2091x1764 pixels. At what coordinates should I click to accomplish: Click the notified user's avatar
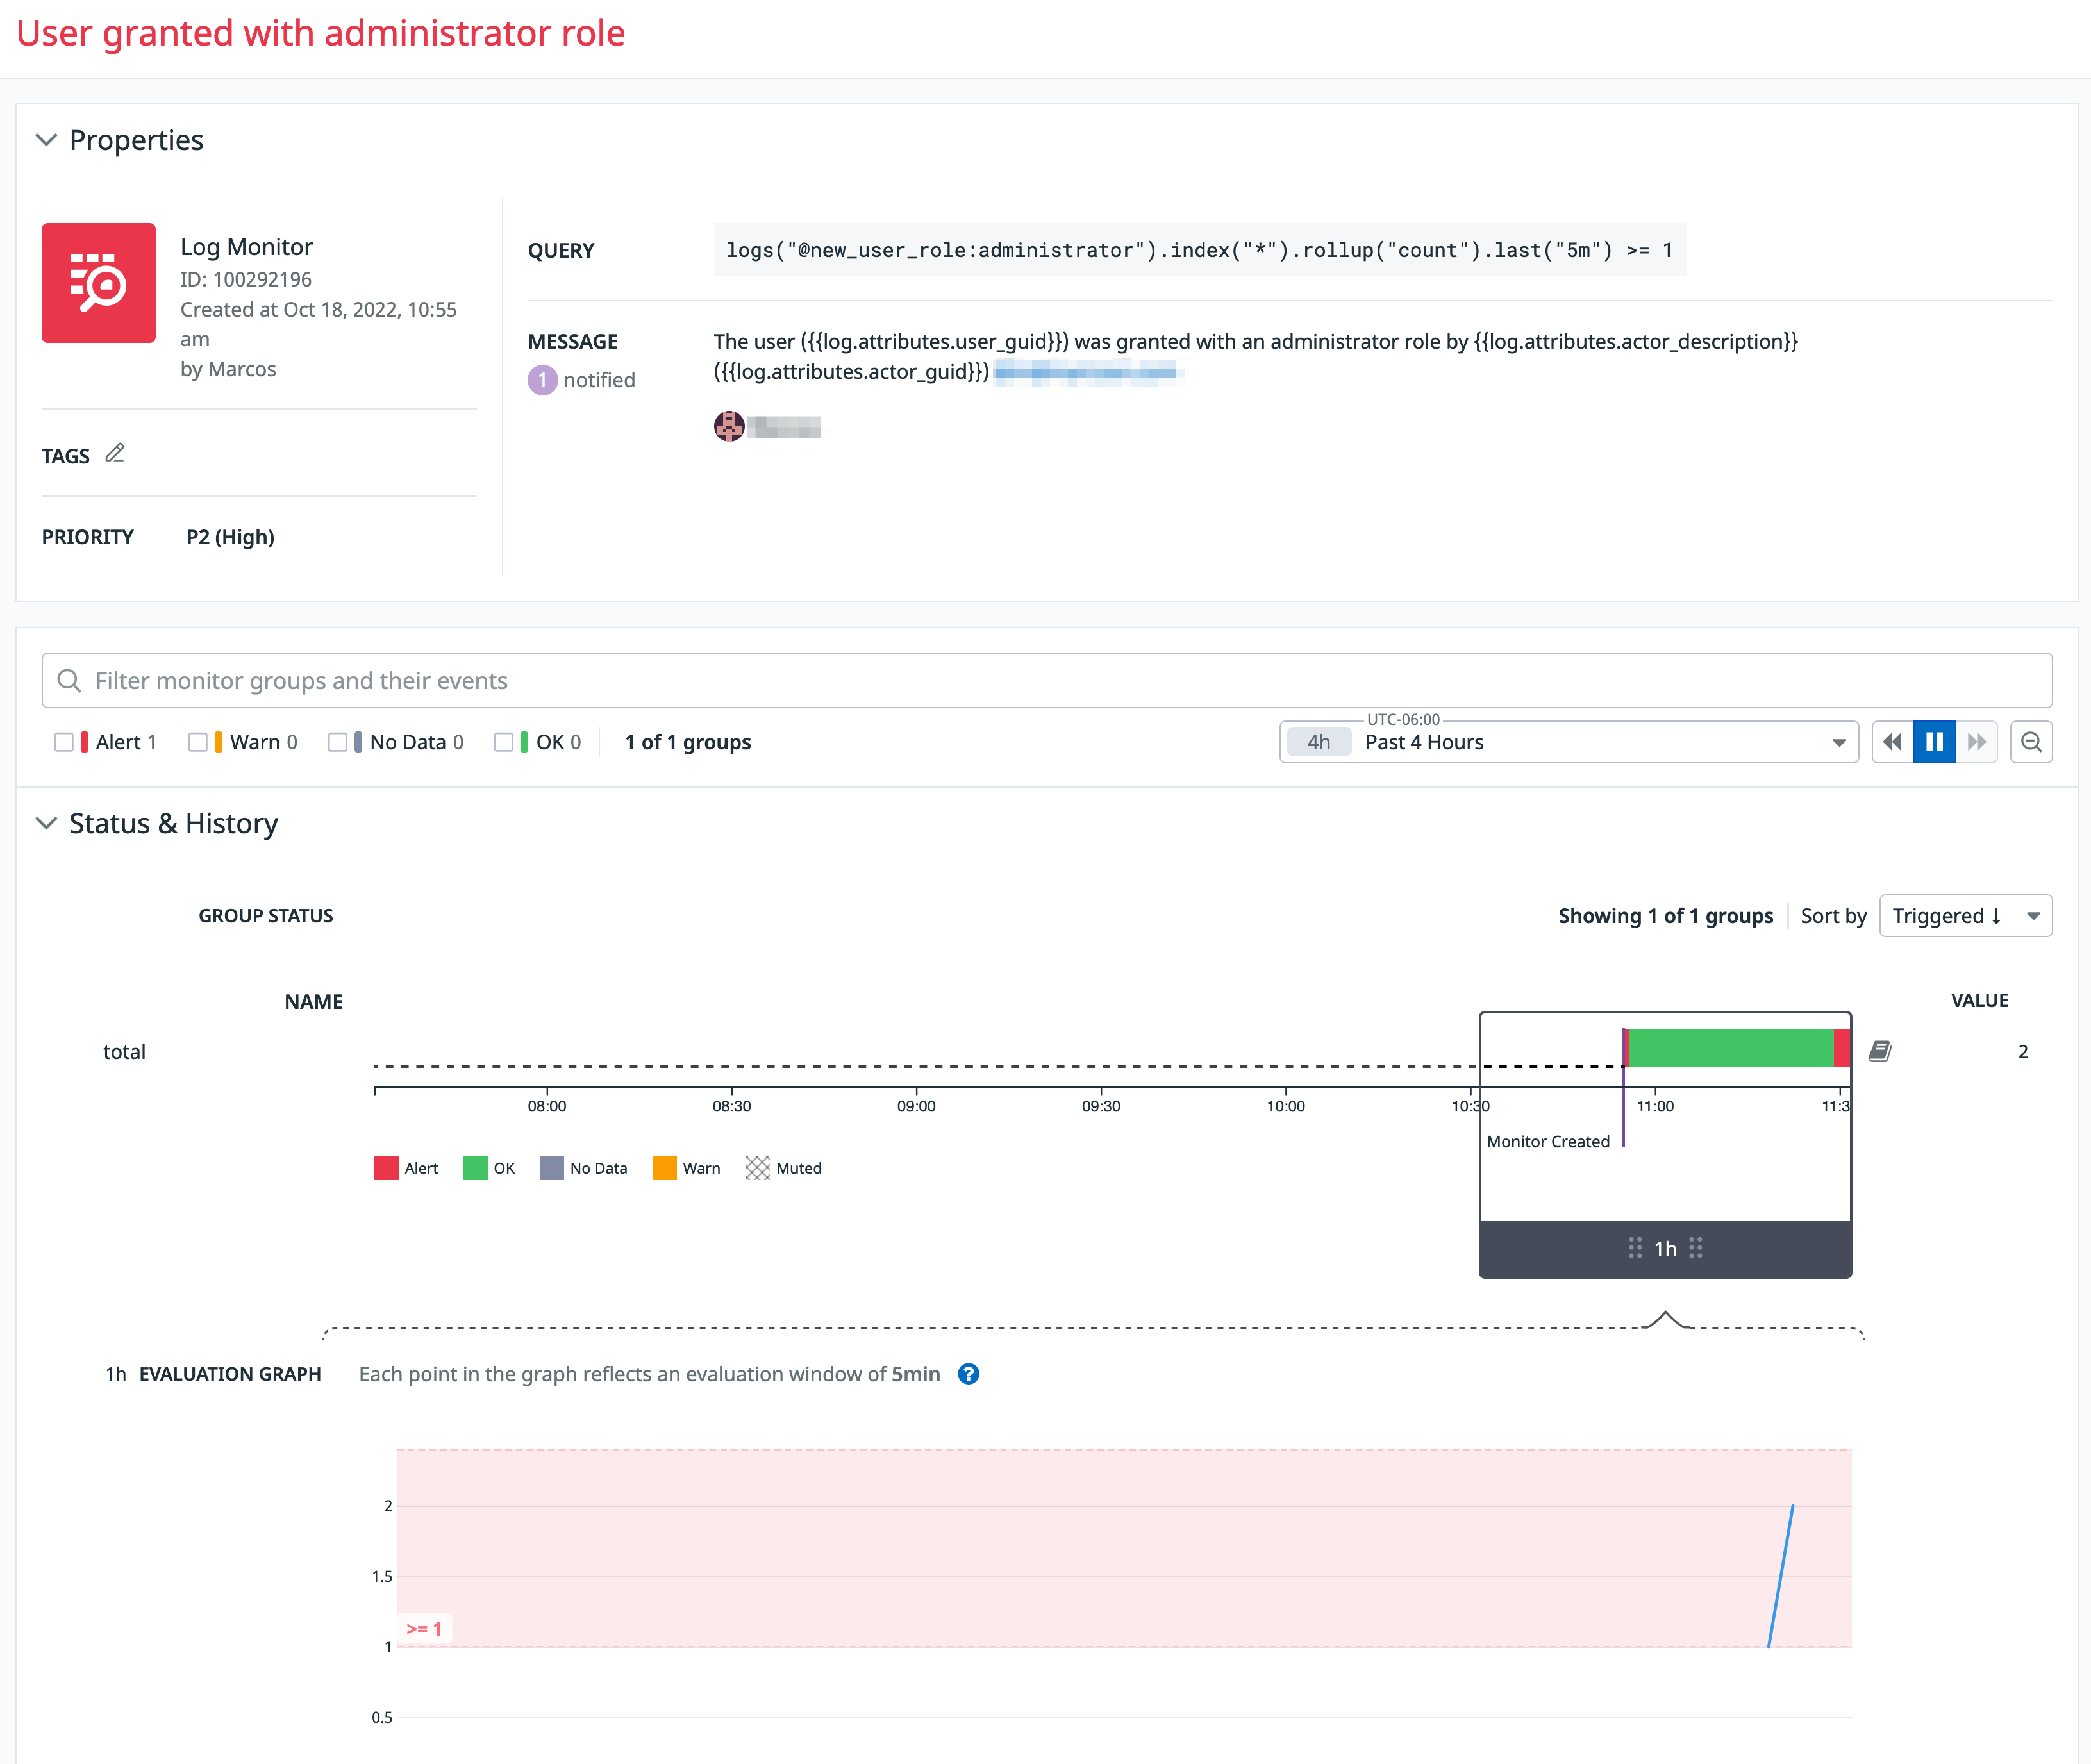[729, 426]
